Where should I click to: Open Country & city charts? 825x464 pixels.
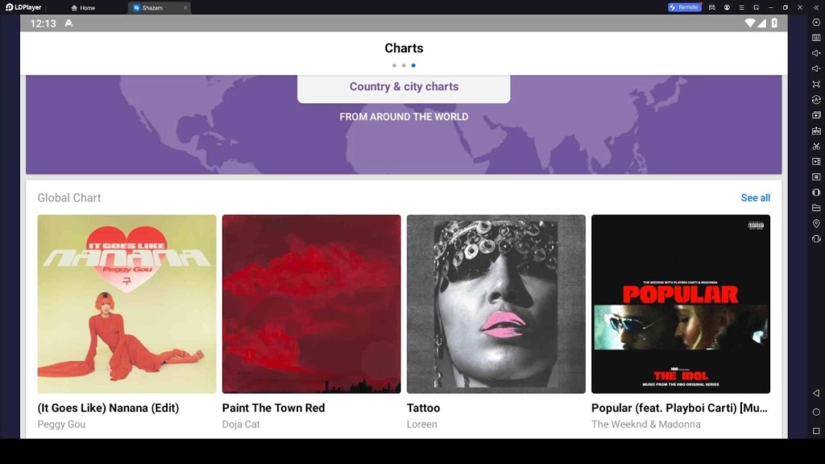[x=404, y=87]
